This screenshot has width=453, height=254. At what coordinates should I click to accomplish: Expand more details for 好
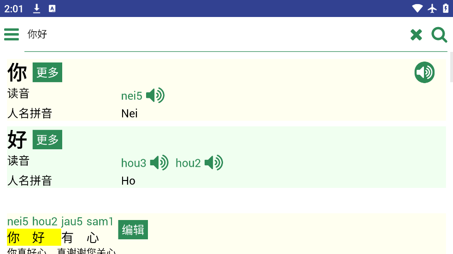[x=47, y=140]
